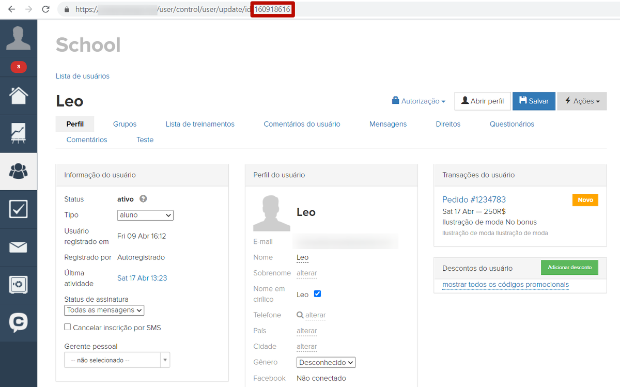Open the home icon in sidebar
The width and height of the screenshot is (620, 387).
pos(19,96)
